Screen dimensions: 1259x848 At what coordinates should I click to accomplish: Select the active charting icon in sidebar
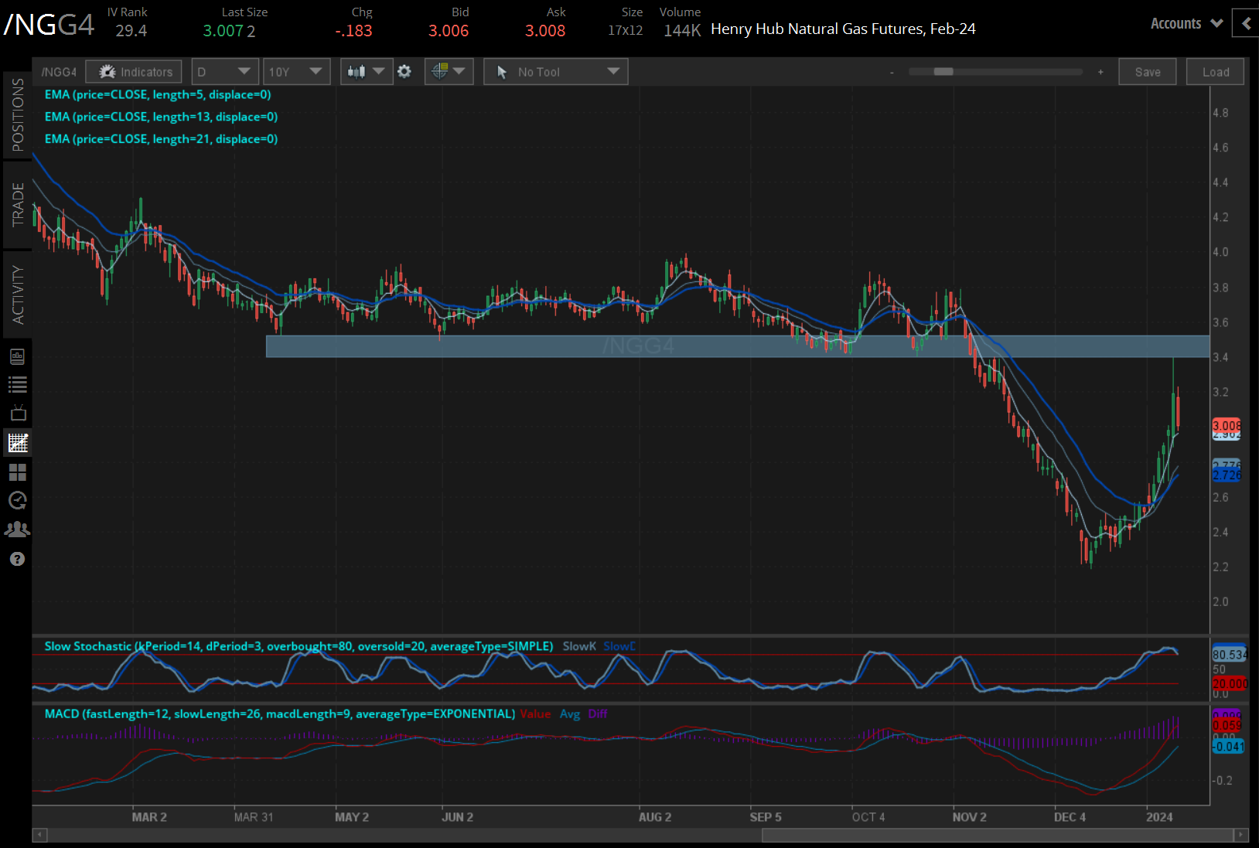pyautogui.click(x=18, y=442)
